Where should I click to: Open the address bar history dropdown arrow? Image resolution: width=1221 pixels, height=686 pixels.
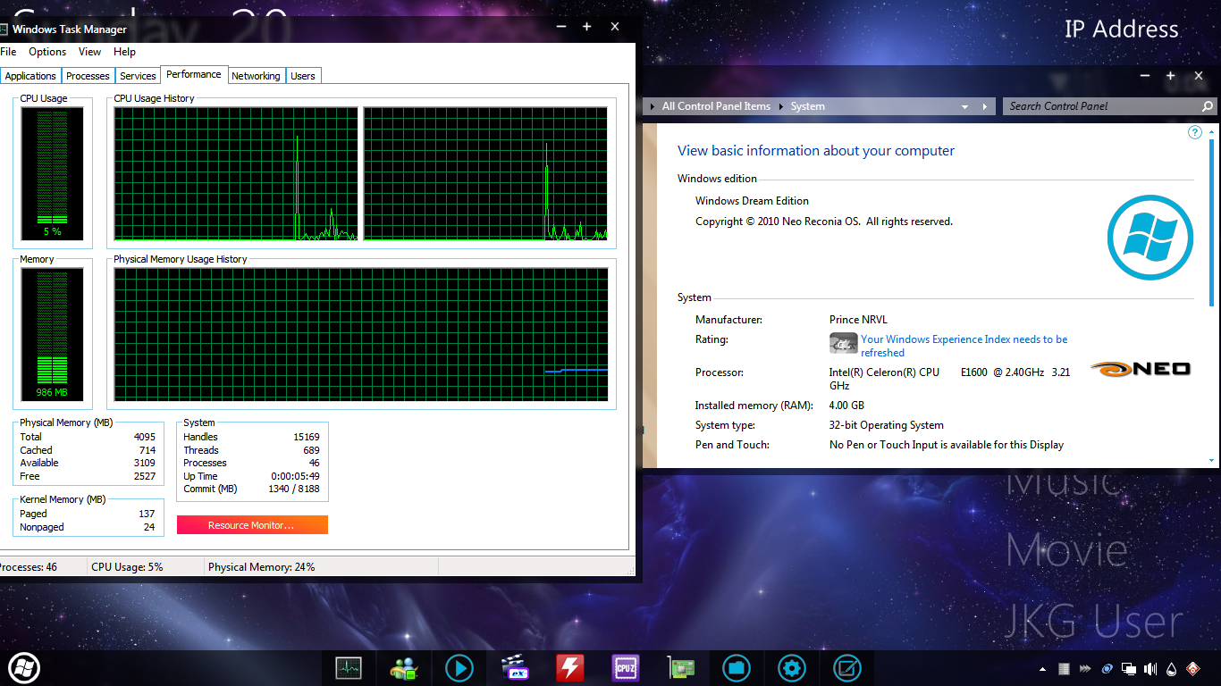(964, 106)
